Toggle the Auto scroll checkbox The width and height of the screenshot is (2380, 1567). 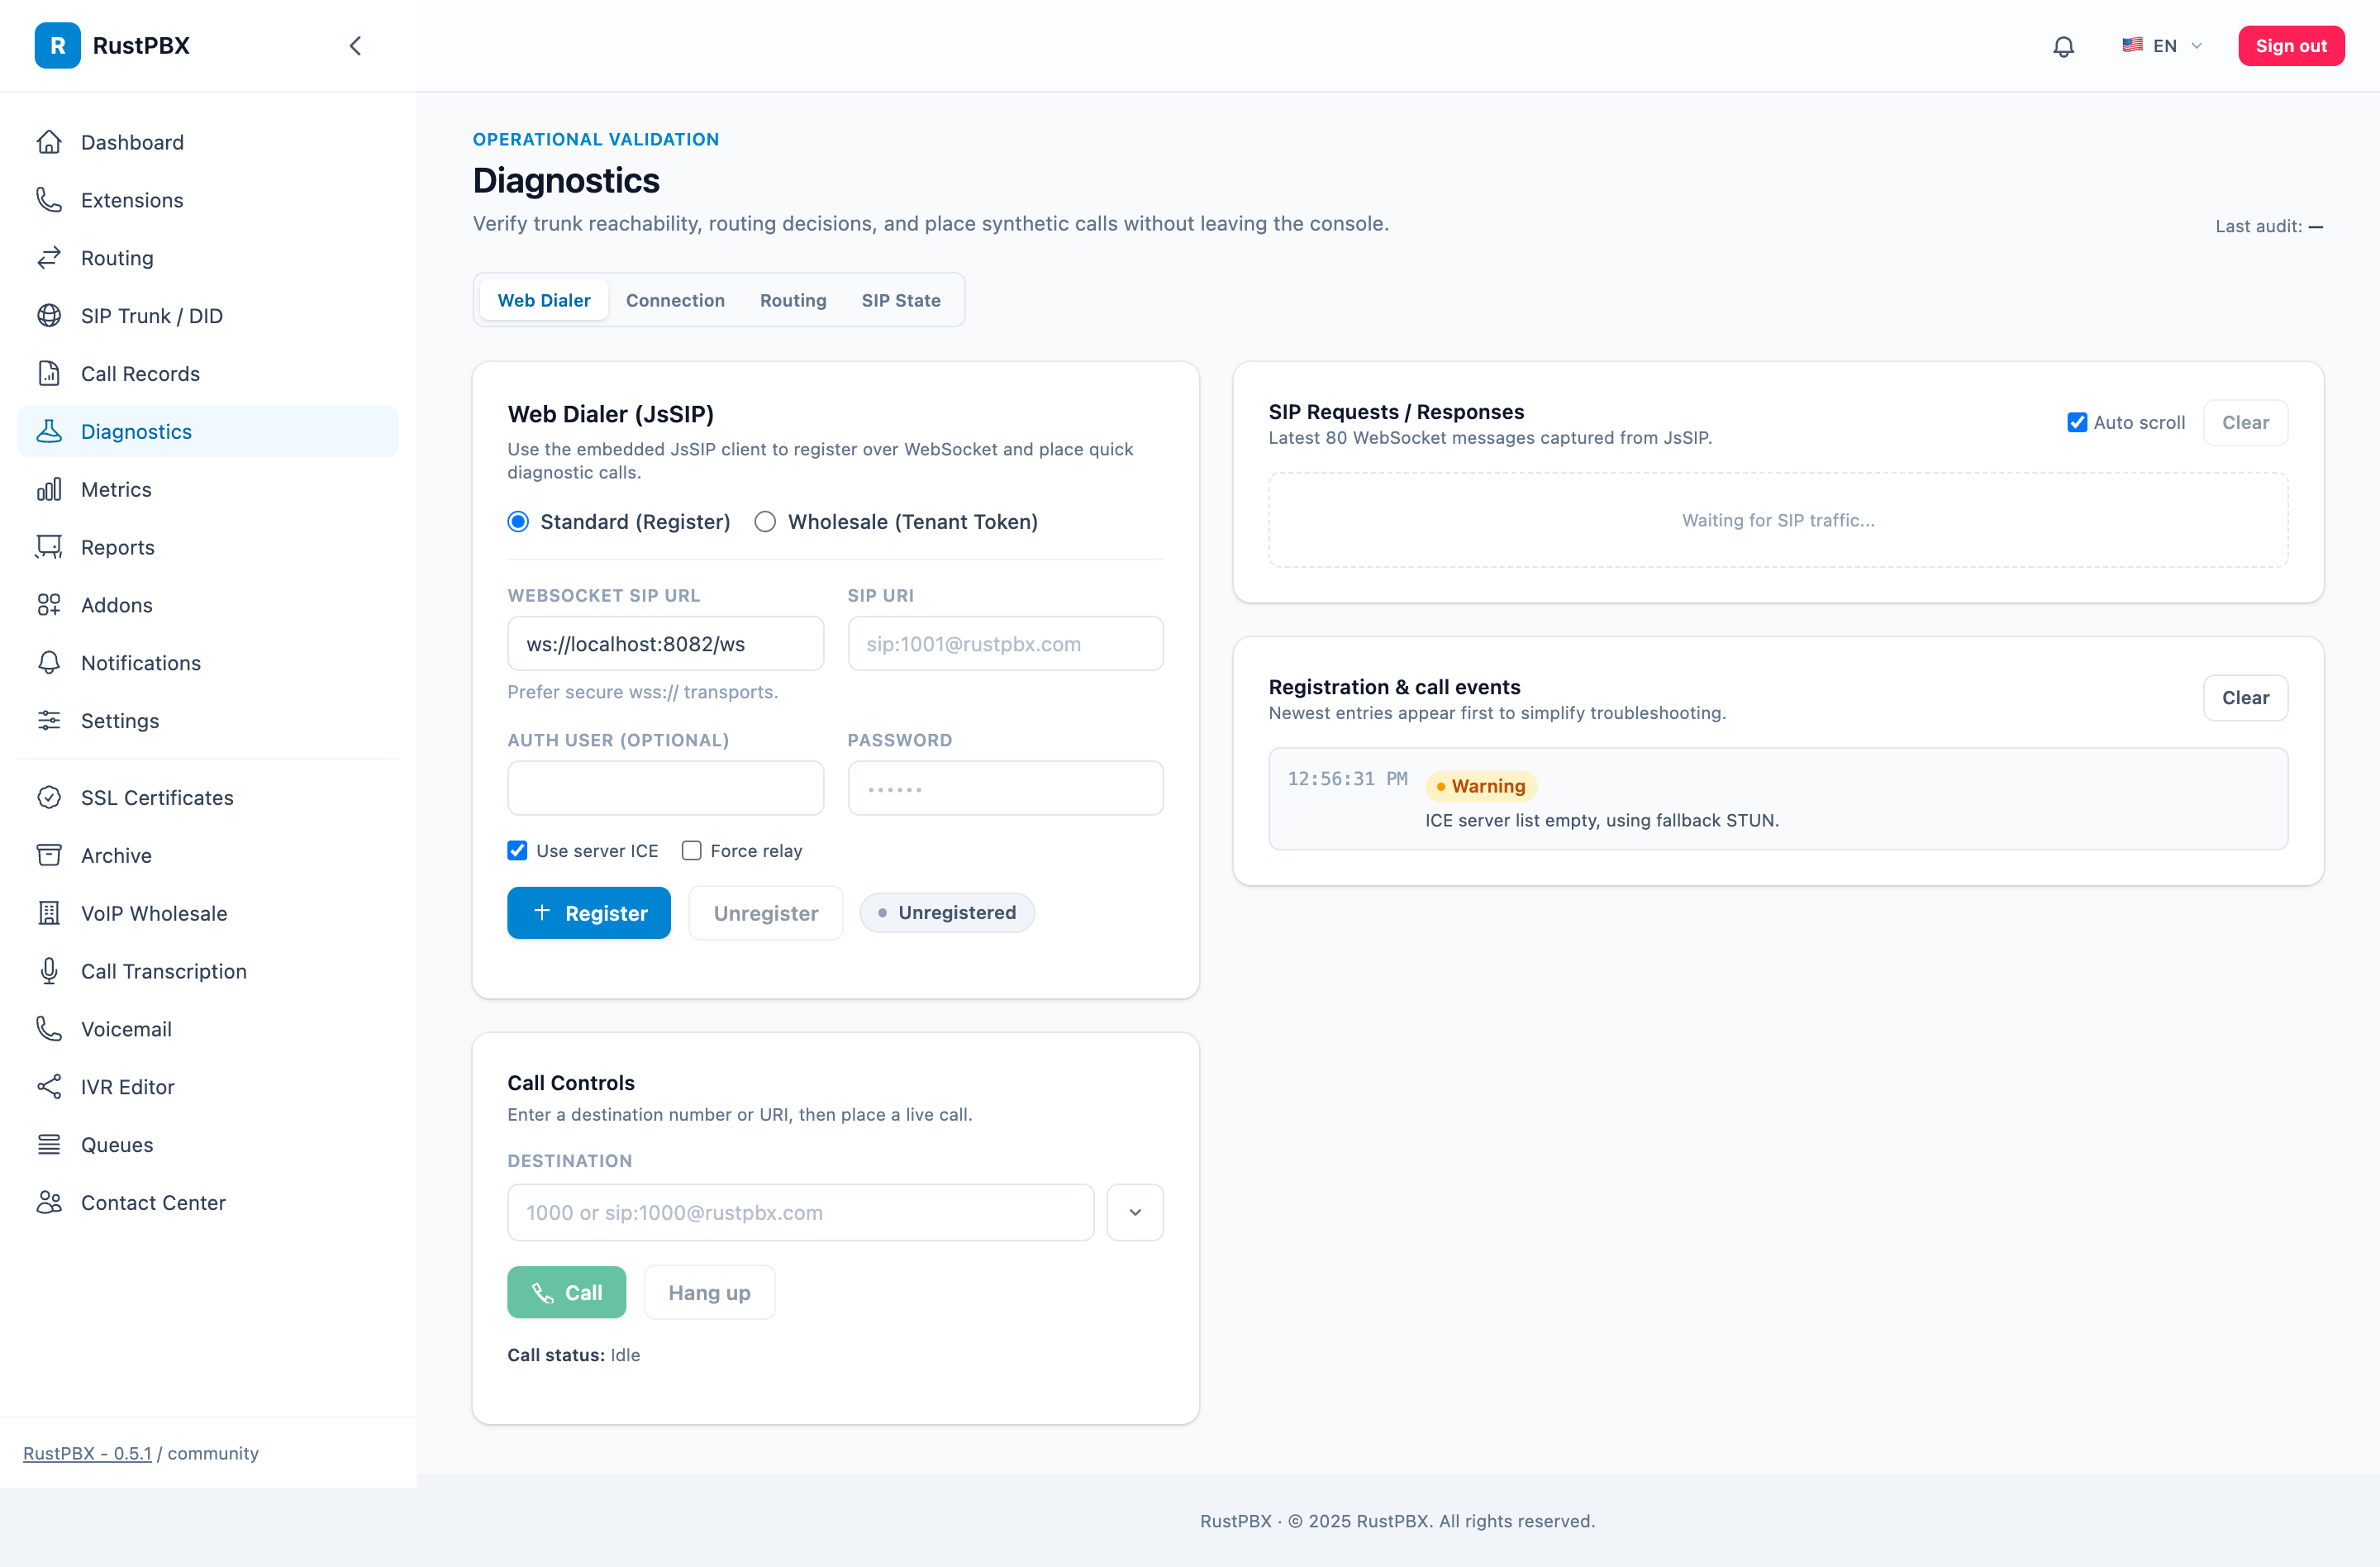2077,422
